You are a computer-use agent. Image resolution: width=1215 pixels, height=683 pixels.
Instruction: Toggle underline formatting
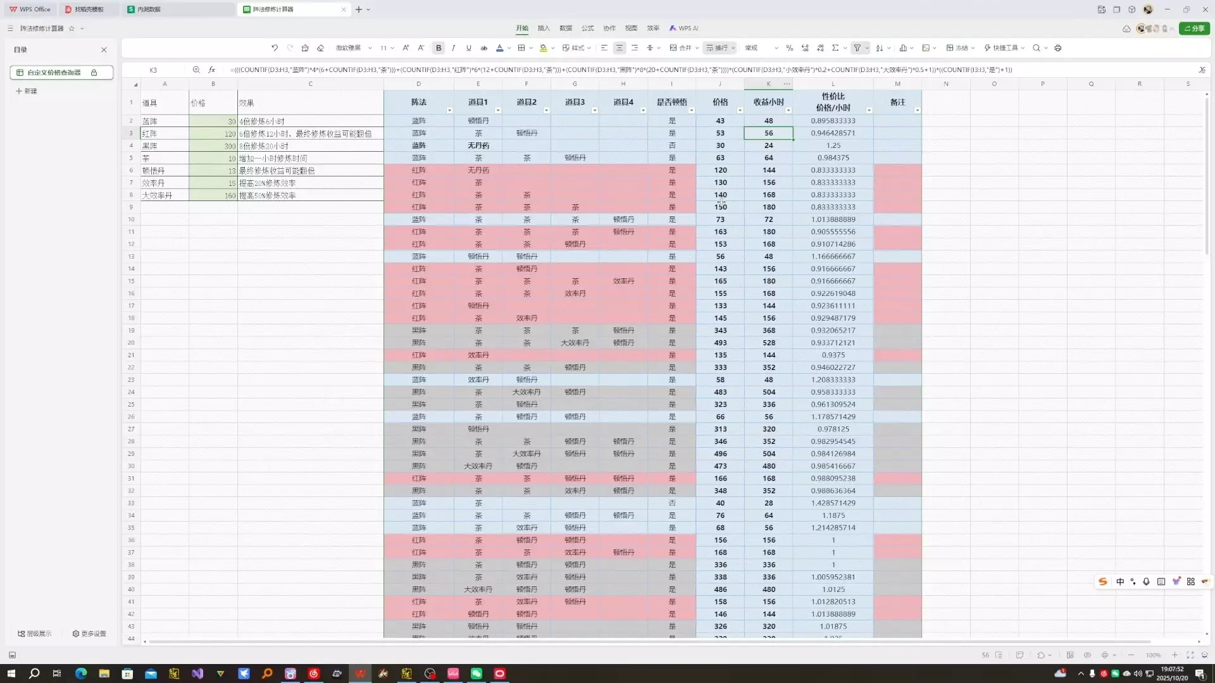pos(469,48)
